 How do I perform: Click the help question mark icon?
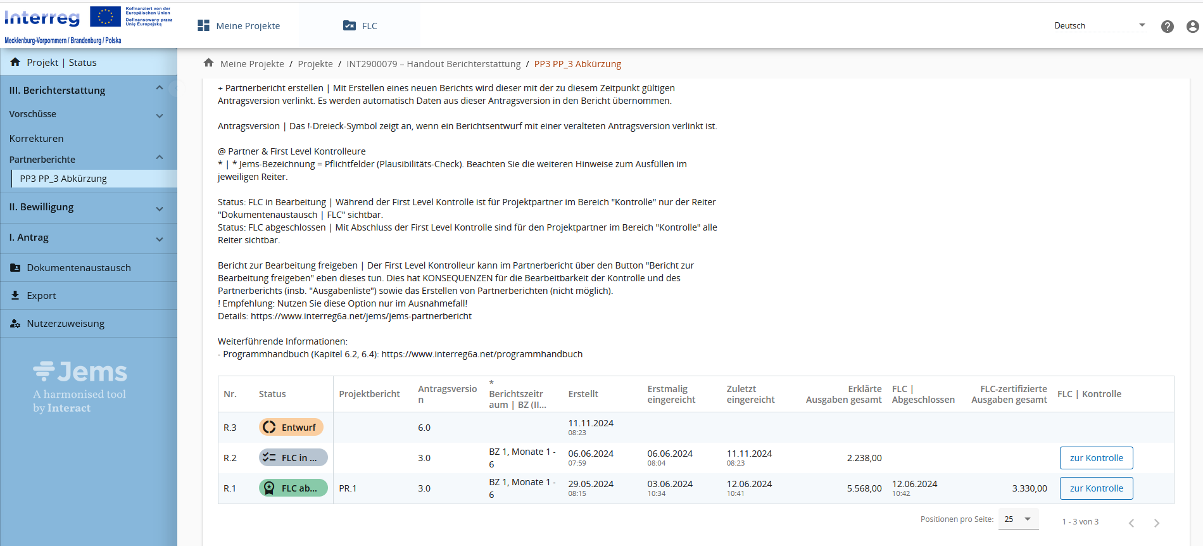coord(1167,27)
